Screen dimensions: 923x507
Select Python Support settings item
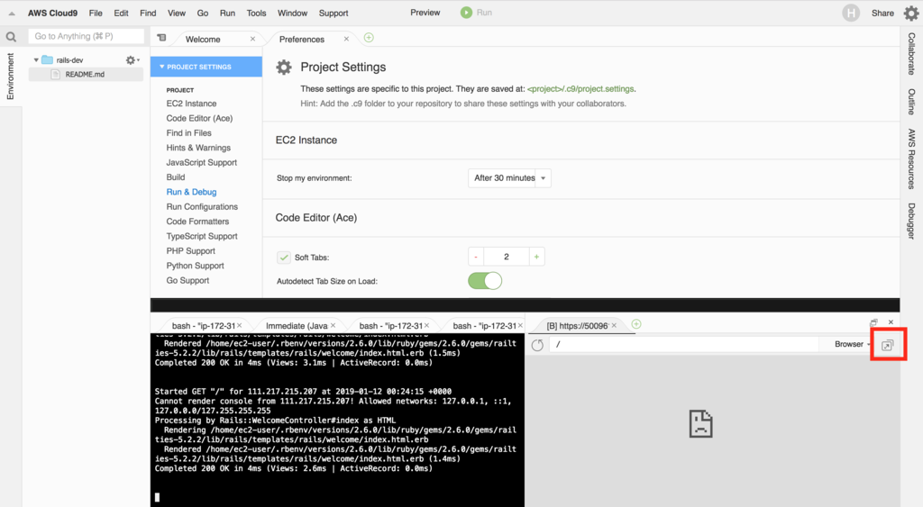(x=195, y=266)
